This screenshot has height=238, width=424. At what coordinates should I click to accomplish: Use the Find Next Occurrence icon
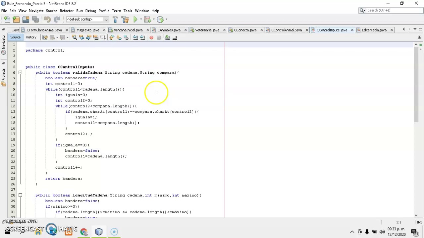pyautogui.click(x=89, y=37)
